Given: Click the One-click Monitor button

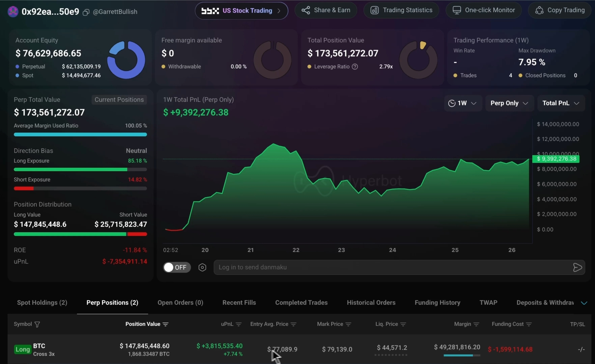Looking at the screenshot, I should click(x=484, y=10).
